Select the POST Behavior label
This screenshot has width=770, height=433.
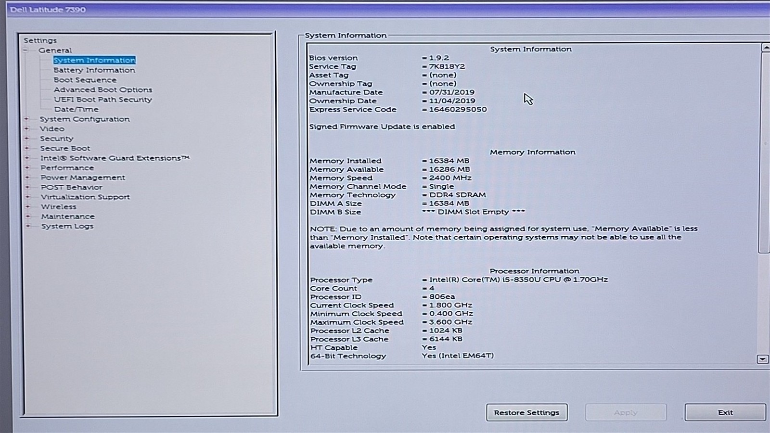(x=71, y=187)
